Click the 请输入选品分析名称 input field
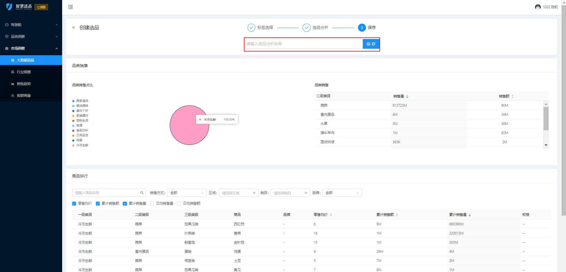This screenshot has width=566, height=272. (x=303, y=44)
